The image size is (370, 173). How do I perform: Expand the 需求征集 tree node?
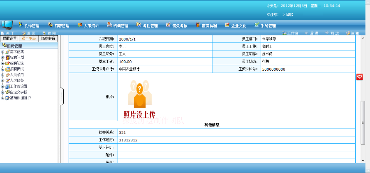pos(2,52)
